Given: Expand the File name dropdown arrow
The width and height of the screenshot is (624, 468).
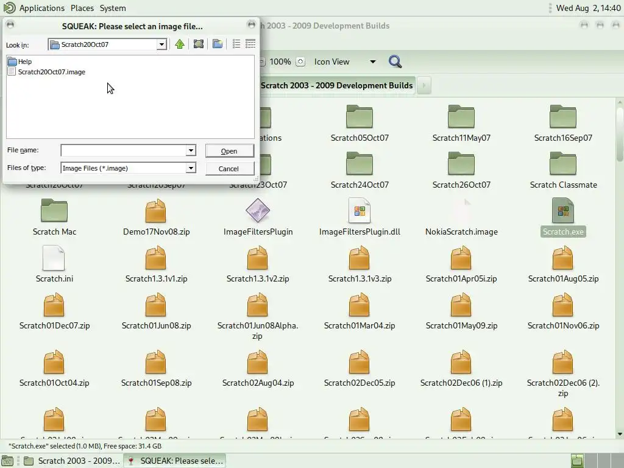Looking at the screenshot, I should (191, 150).
